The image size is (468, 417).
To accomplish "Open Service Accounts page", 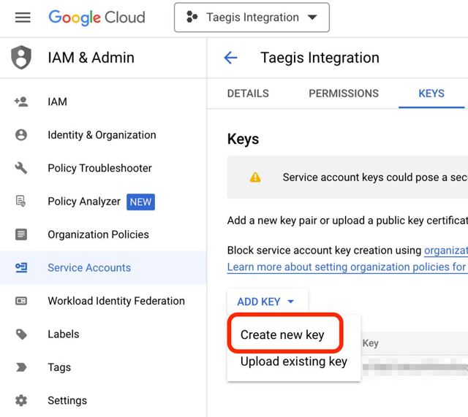I will click(x=103, y=267).
